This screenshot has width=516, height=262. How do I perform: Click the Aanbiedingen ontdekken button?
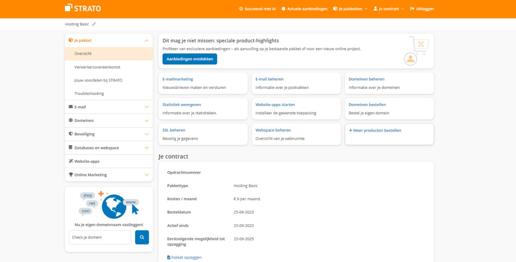(190, 59)
